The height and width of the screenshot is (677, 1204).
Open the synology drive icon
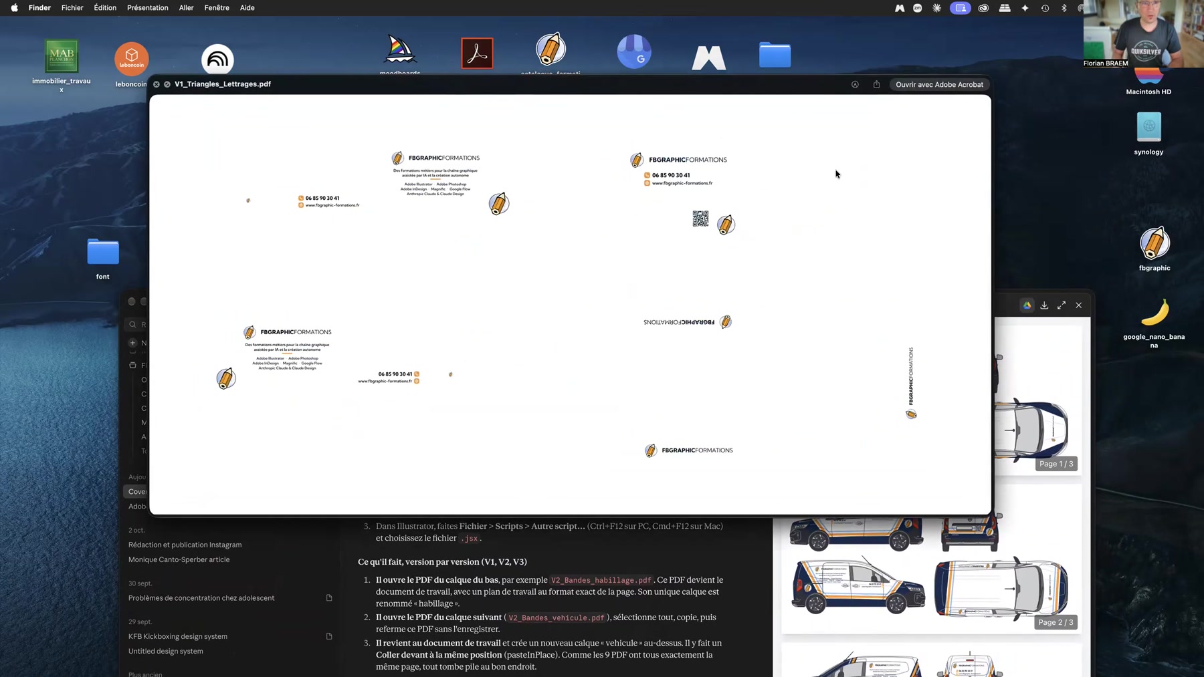point(1148,127)
